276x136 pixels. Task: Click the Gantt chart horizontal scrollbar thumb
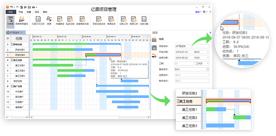76,117
